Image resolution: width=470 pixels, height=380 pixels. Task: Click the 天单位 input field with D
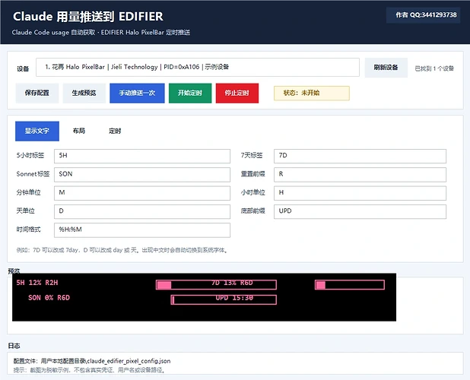tap(142, 212)
